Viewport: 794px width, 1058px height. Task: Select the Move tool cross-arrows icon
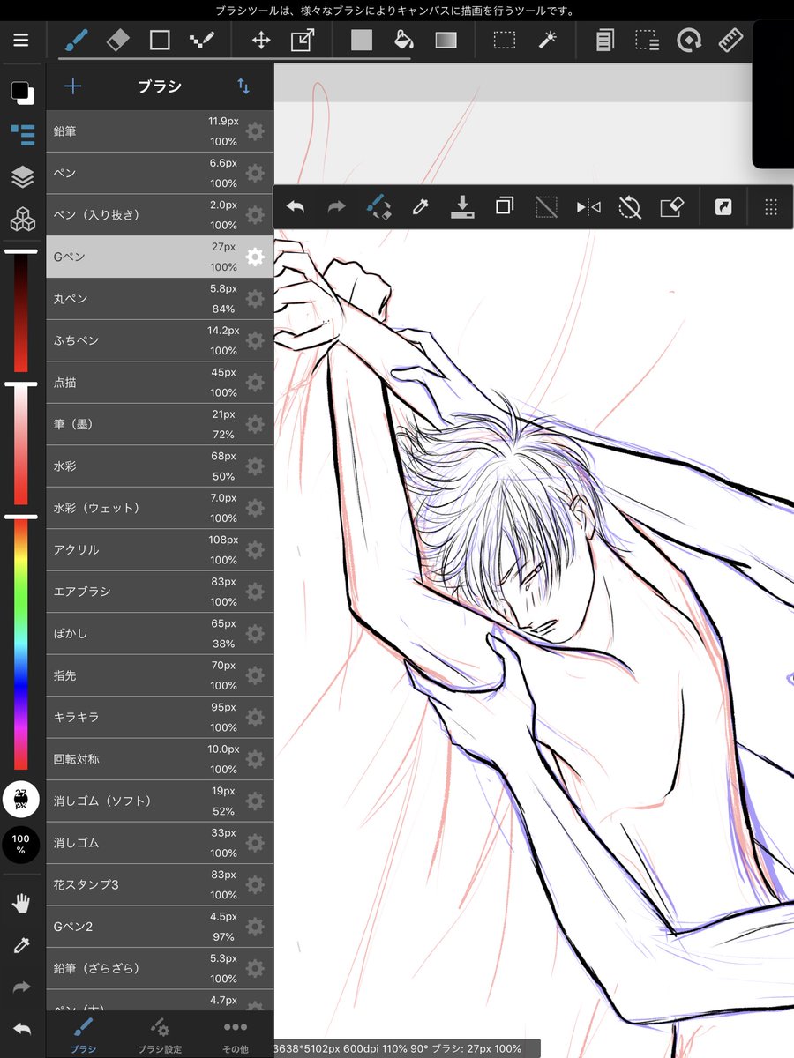coord(261,41)
